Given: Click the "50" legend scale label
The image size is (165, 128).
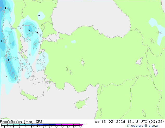Looking at the screenshot, I should (80, 127).
